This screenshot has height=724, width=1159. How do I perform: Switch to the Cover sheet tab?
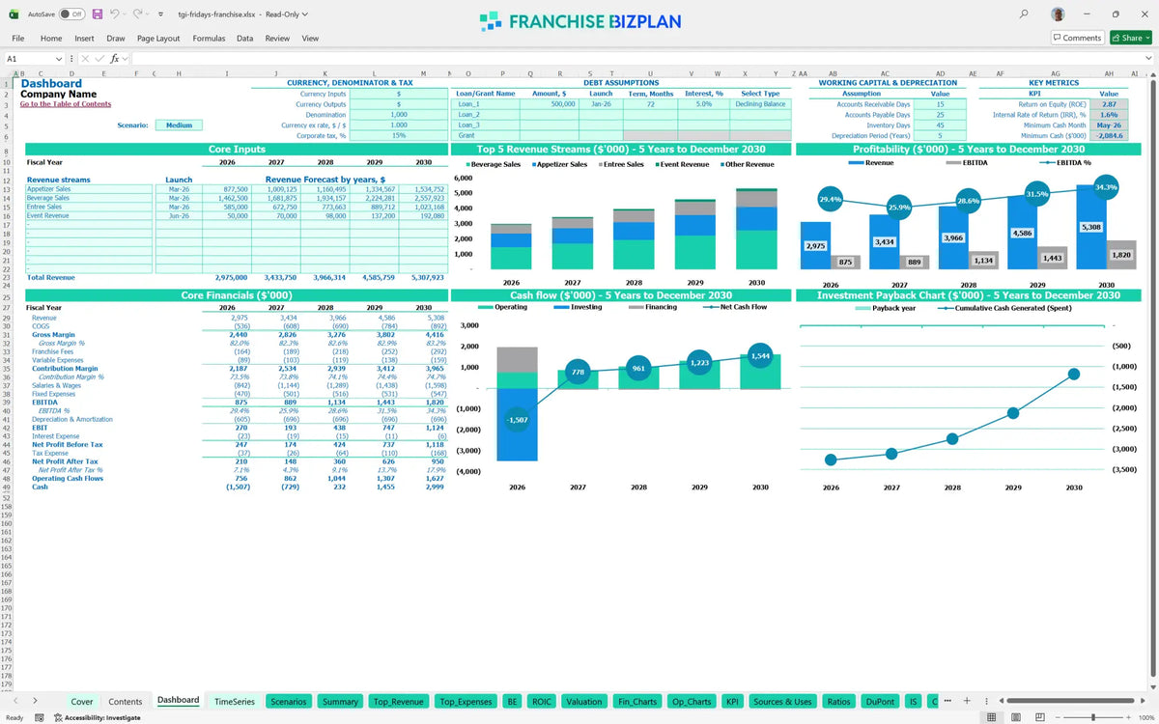click(x=82, y=702)
